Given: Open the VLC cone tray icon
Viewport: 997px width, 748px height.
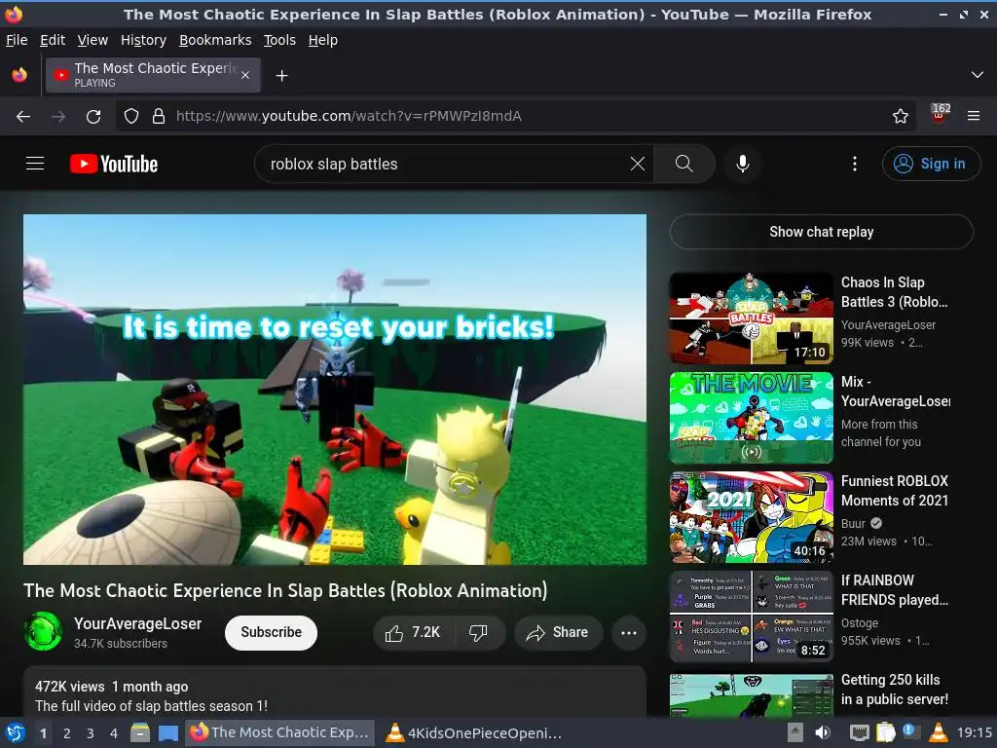Looking at the screenshot, I should (x=938, y=732).
